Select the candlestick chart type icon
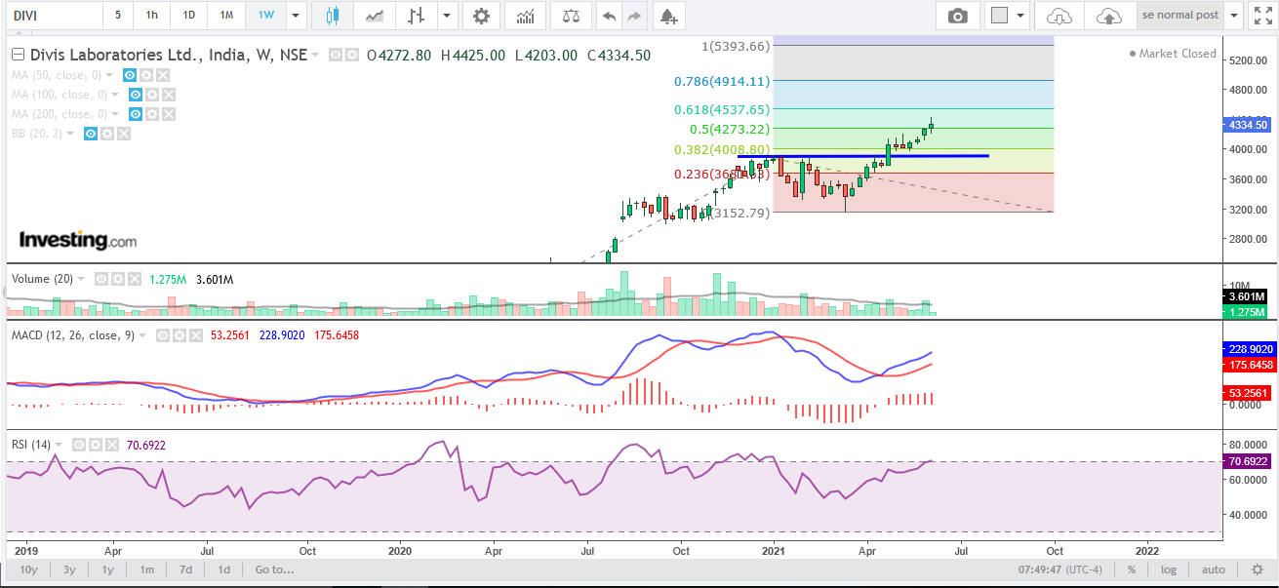The height and width of the screenshot is (588, 1279). click(334, 16)
